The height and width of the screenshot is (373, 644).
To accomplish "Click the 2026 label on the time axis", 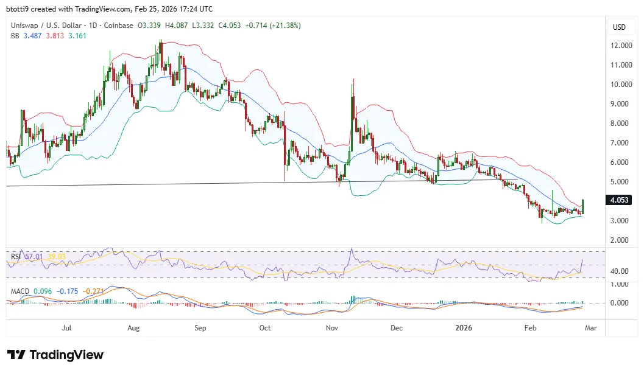I will 464,328.
